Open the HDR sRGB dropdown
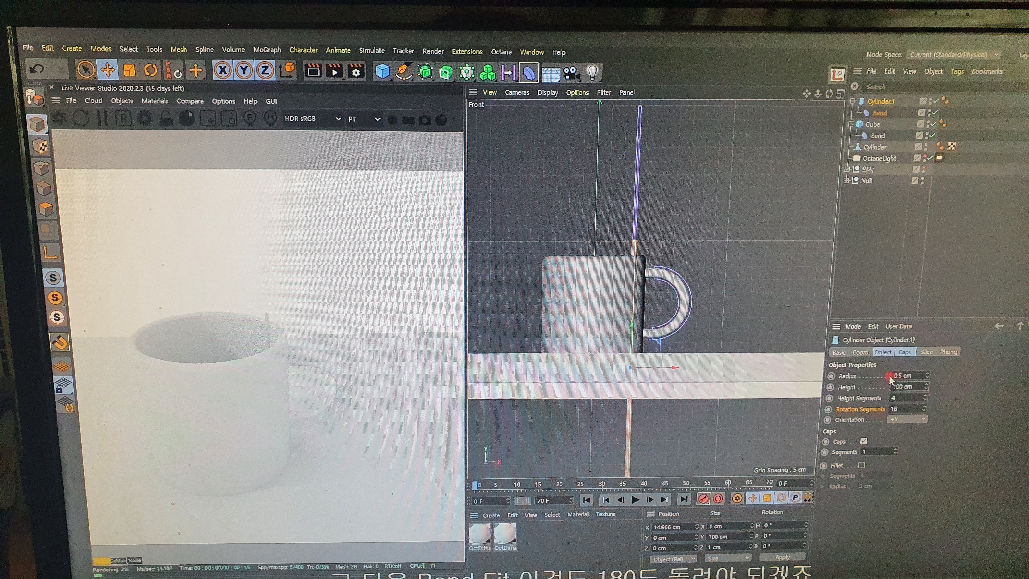1029x579 pixels. 312,119
